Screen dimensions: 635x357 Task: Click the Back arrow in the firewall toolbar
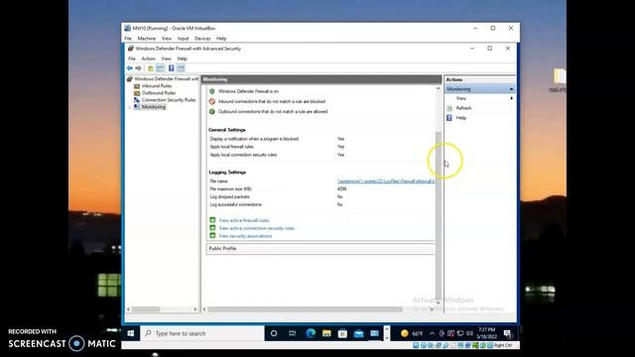(130, 68)
